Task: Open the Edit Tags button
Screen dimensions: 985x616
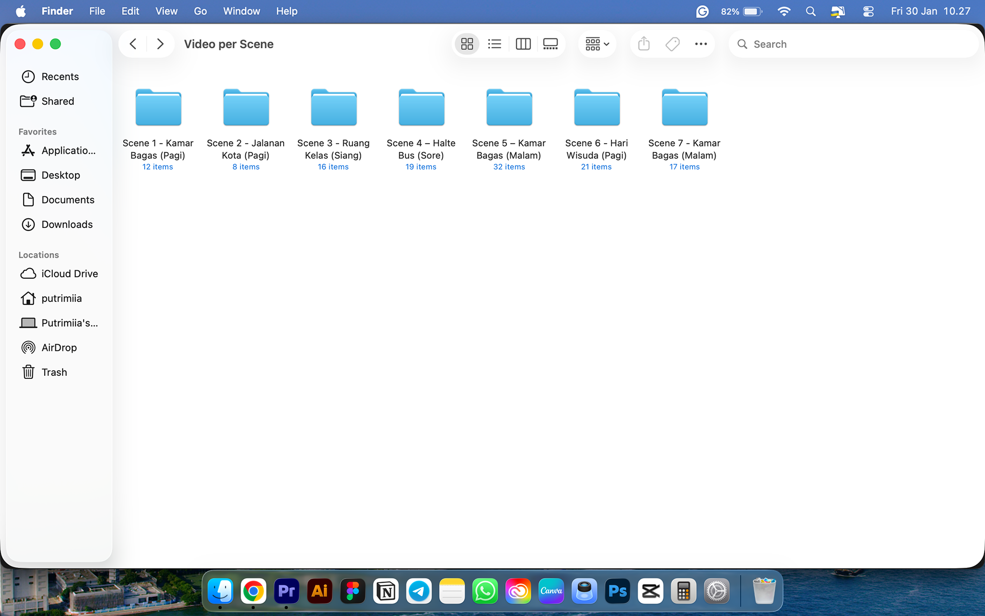Action: tap(672, 44)
